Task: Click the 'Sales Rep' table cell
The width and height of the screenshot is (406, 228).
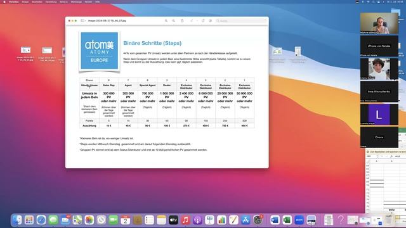Action: point(108,86)
